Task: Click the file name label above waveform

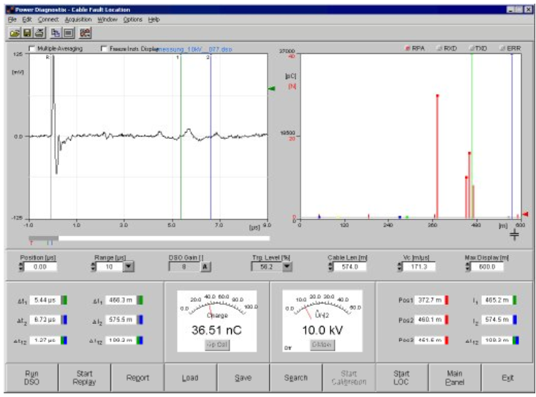Action: (195, 49)
